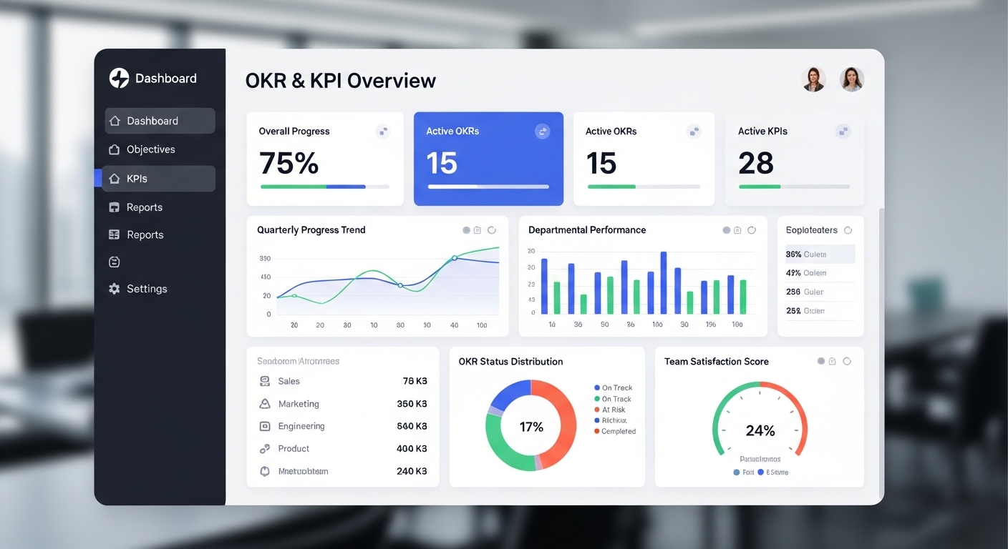
Task: Open Dashboard in the sidebar menu
Action: tap(160, 121)
